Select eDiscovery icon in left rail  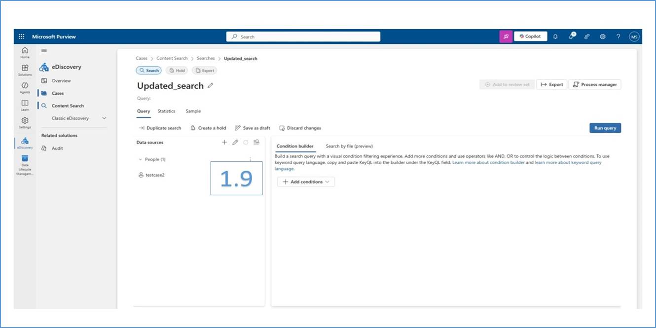pos(25,143)
